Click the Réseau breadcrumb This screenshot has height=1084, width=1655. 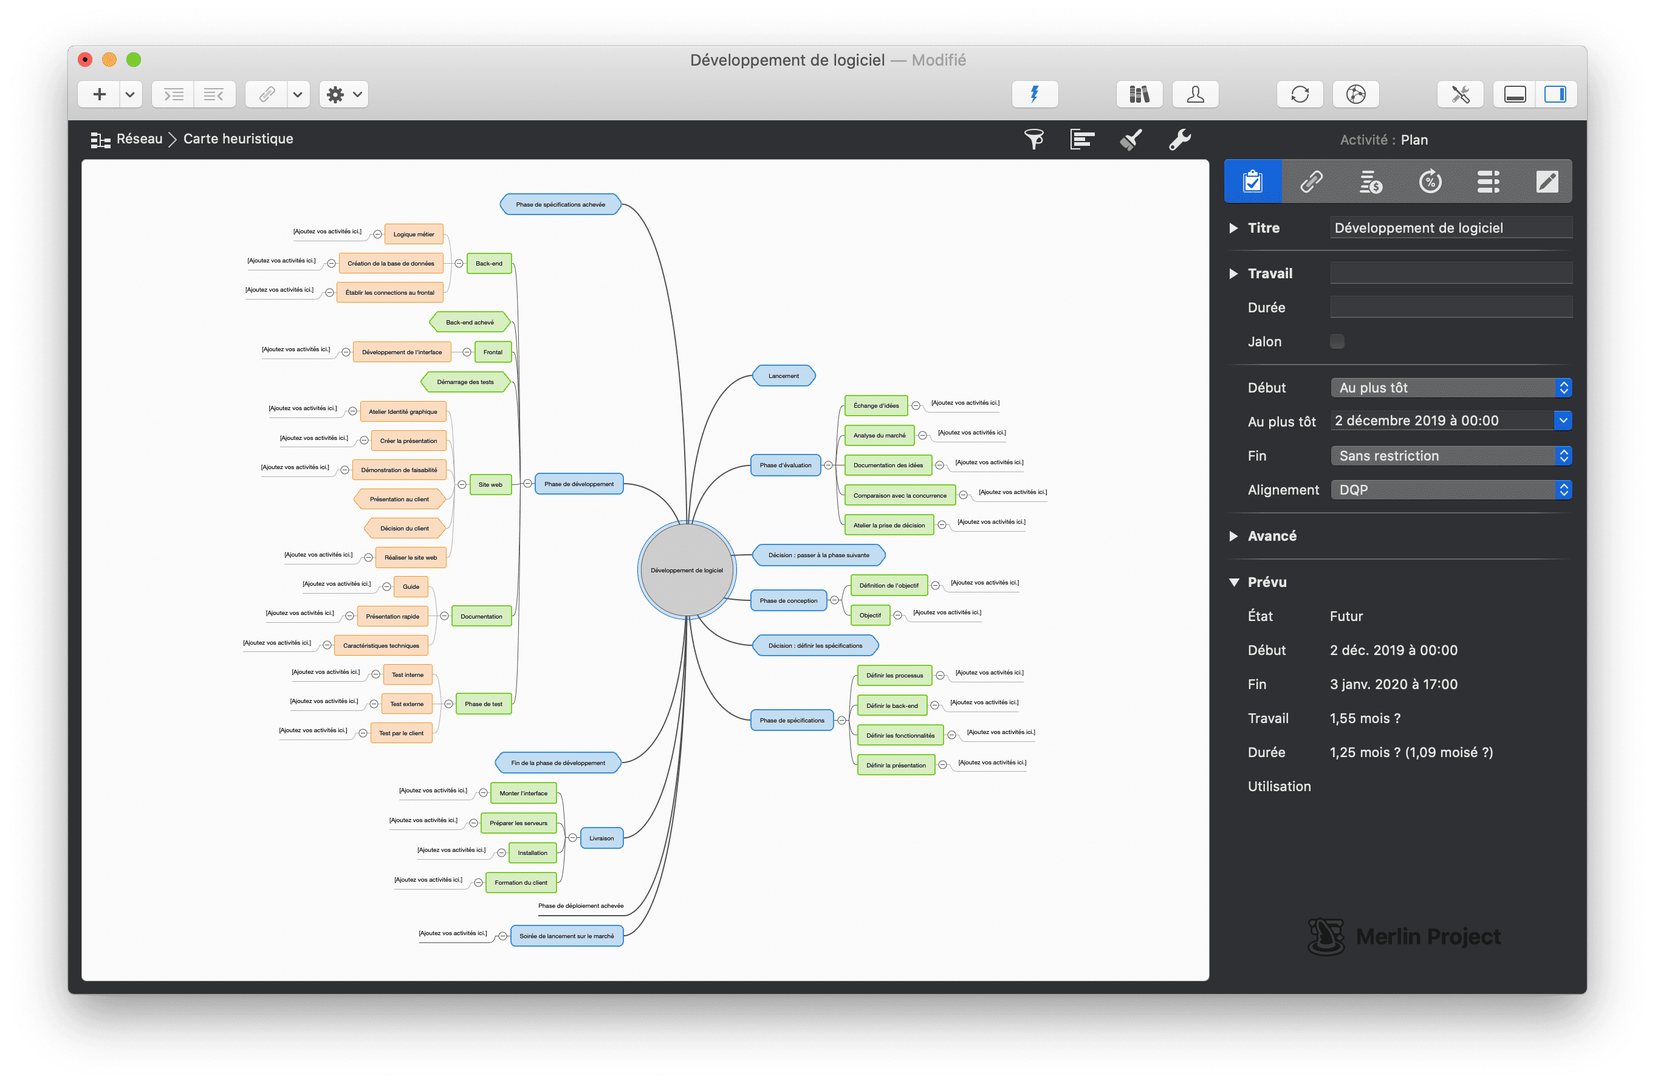tap(139, 139)
